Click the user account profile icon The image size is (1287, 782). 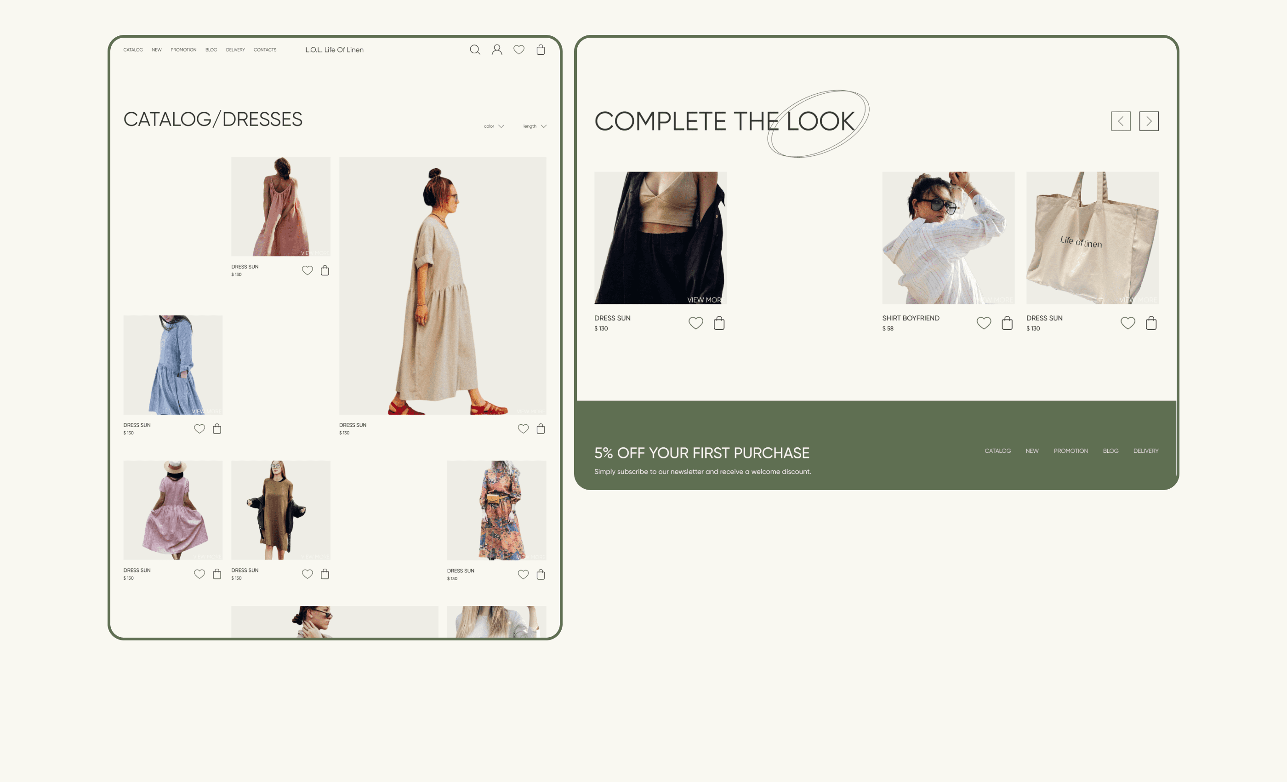497,50
